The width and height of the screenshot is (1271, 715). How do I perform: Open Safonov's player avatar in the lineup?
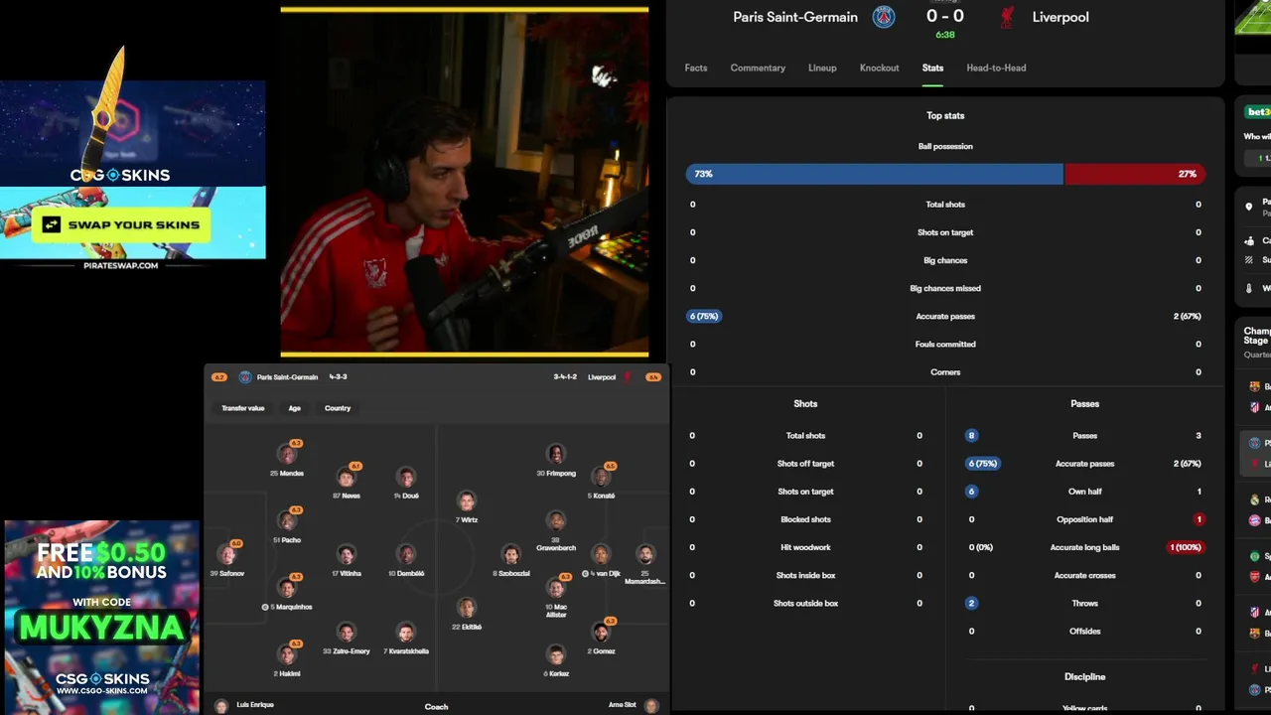[227, 555]
